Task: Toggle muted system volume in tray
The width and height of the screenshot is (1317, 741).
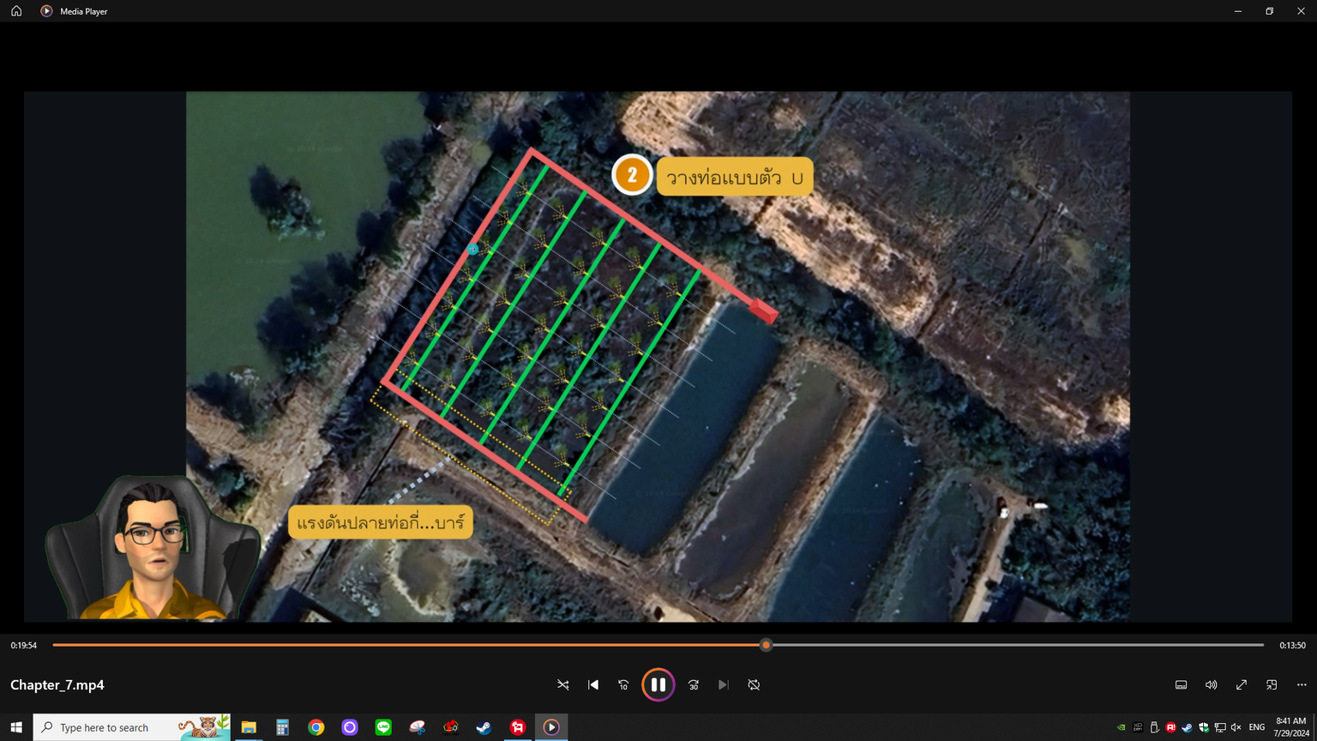Action: coord(1236,727)
